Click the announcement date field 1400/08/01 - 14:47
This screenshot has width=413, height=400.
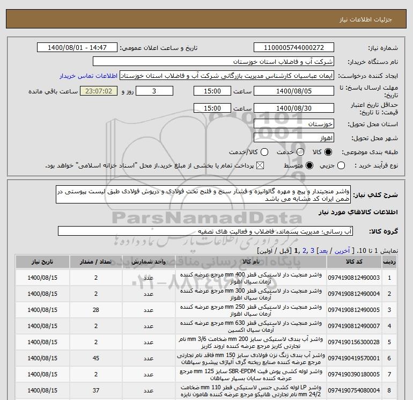pyautogui.click(x=77, y=47)
